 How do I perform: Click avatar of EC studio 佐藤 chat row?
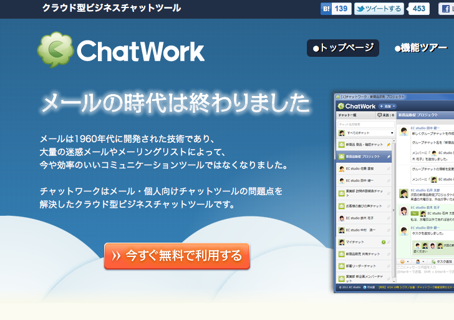click(x=341, y=168)
